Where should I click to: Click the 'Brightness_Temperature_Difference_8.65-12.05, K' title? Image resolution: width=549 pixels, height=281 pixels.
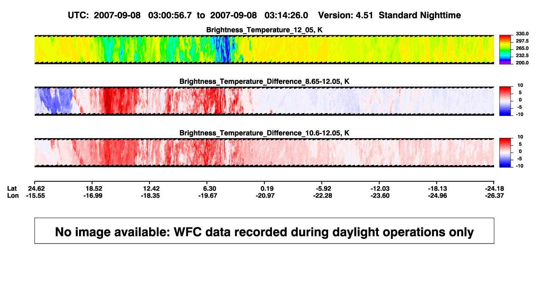[264, 81]
